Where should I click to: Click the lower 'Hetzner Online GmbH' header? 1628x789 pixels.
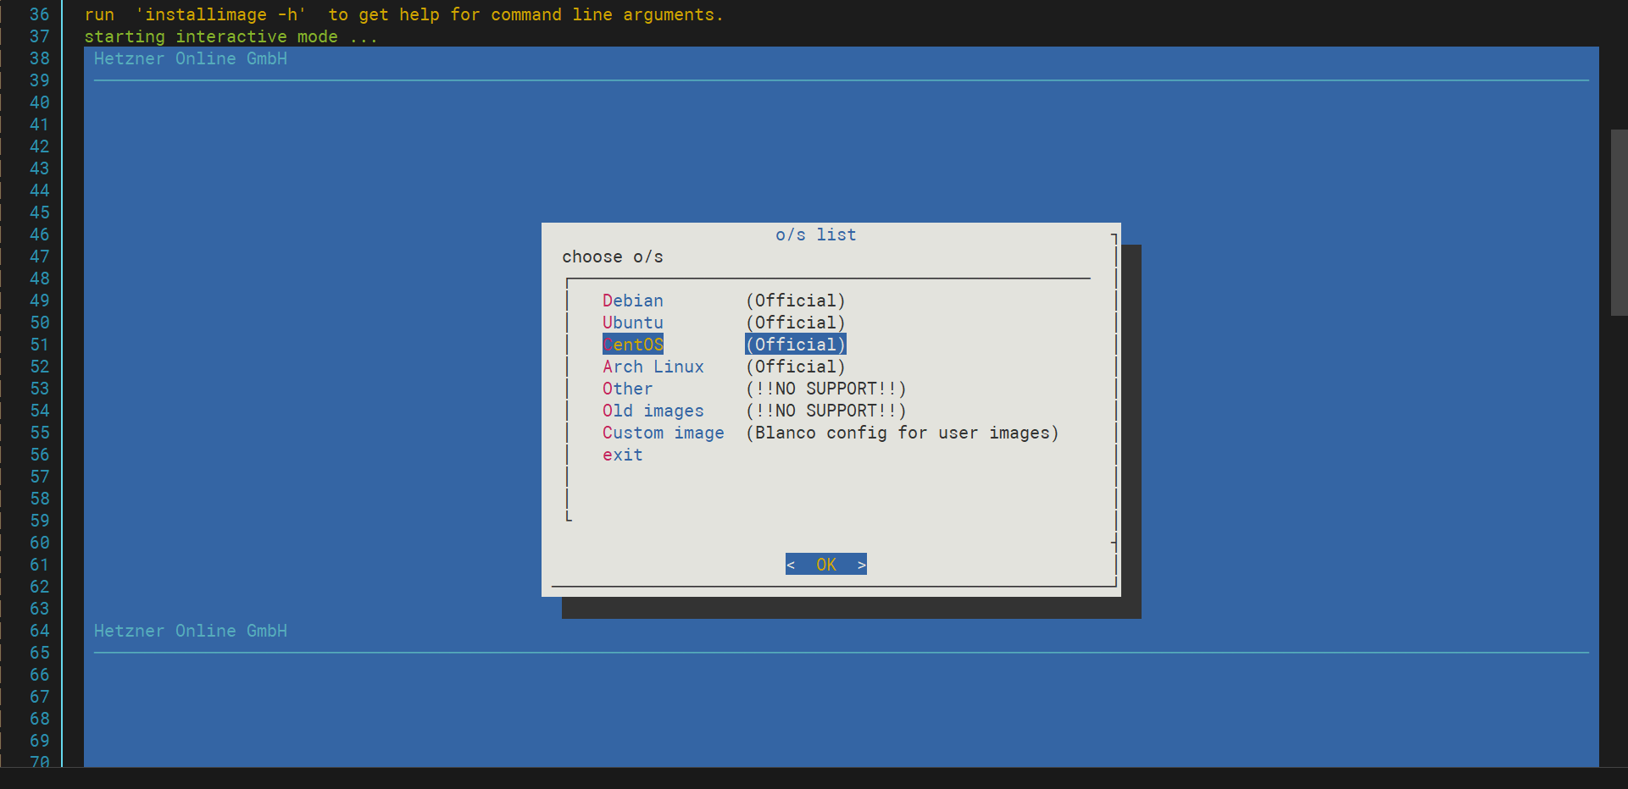(191, 631)
